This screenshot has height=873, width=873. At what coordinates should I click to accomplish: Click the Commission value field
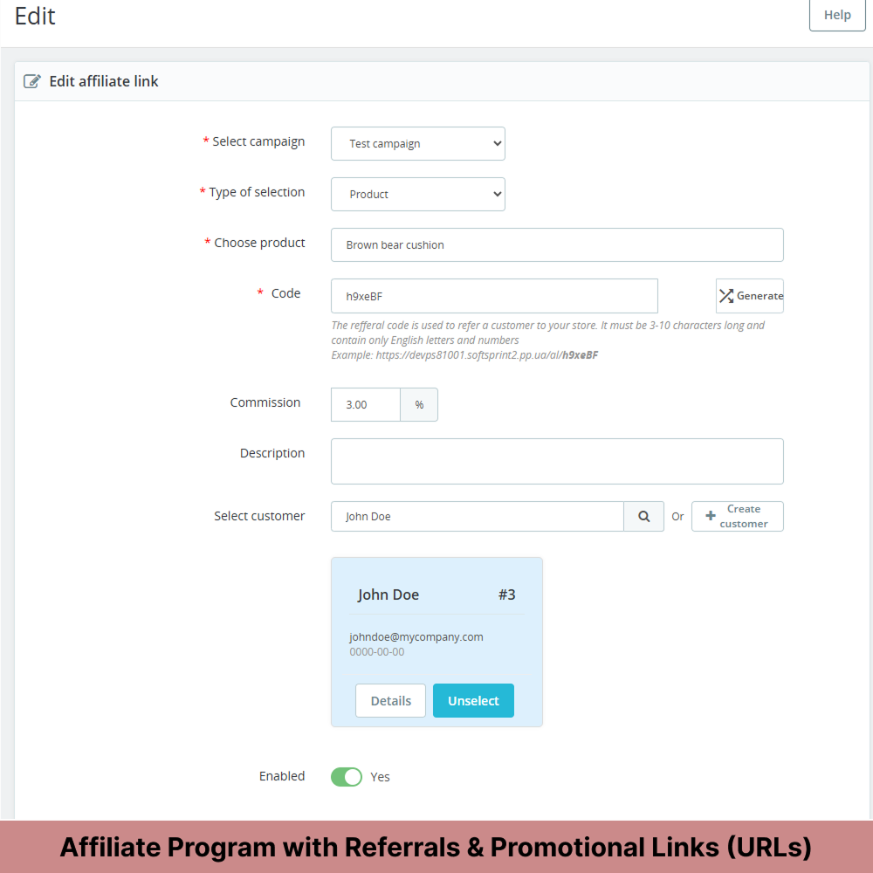coord(365,404)
